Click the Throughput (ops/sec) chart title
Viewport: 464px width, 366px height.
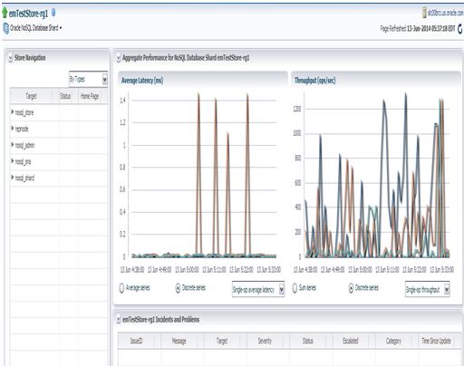coord(314,81)
